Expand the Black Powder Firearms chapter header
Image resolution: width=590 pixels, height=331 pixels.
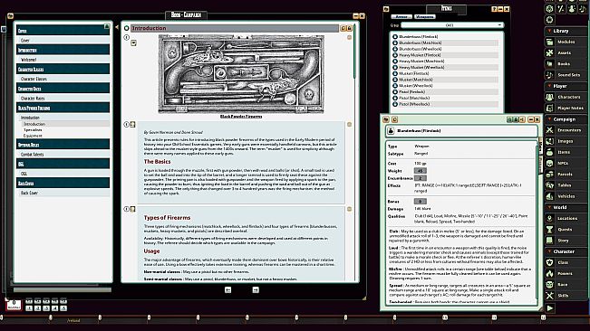(63, 108)
